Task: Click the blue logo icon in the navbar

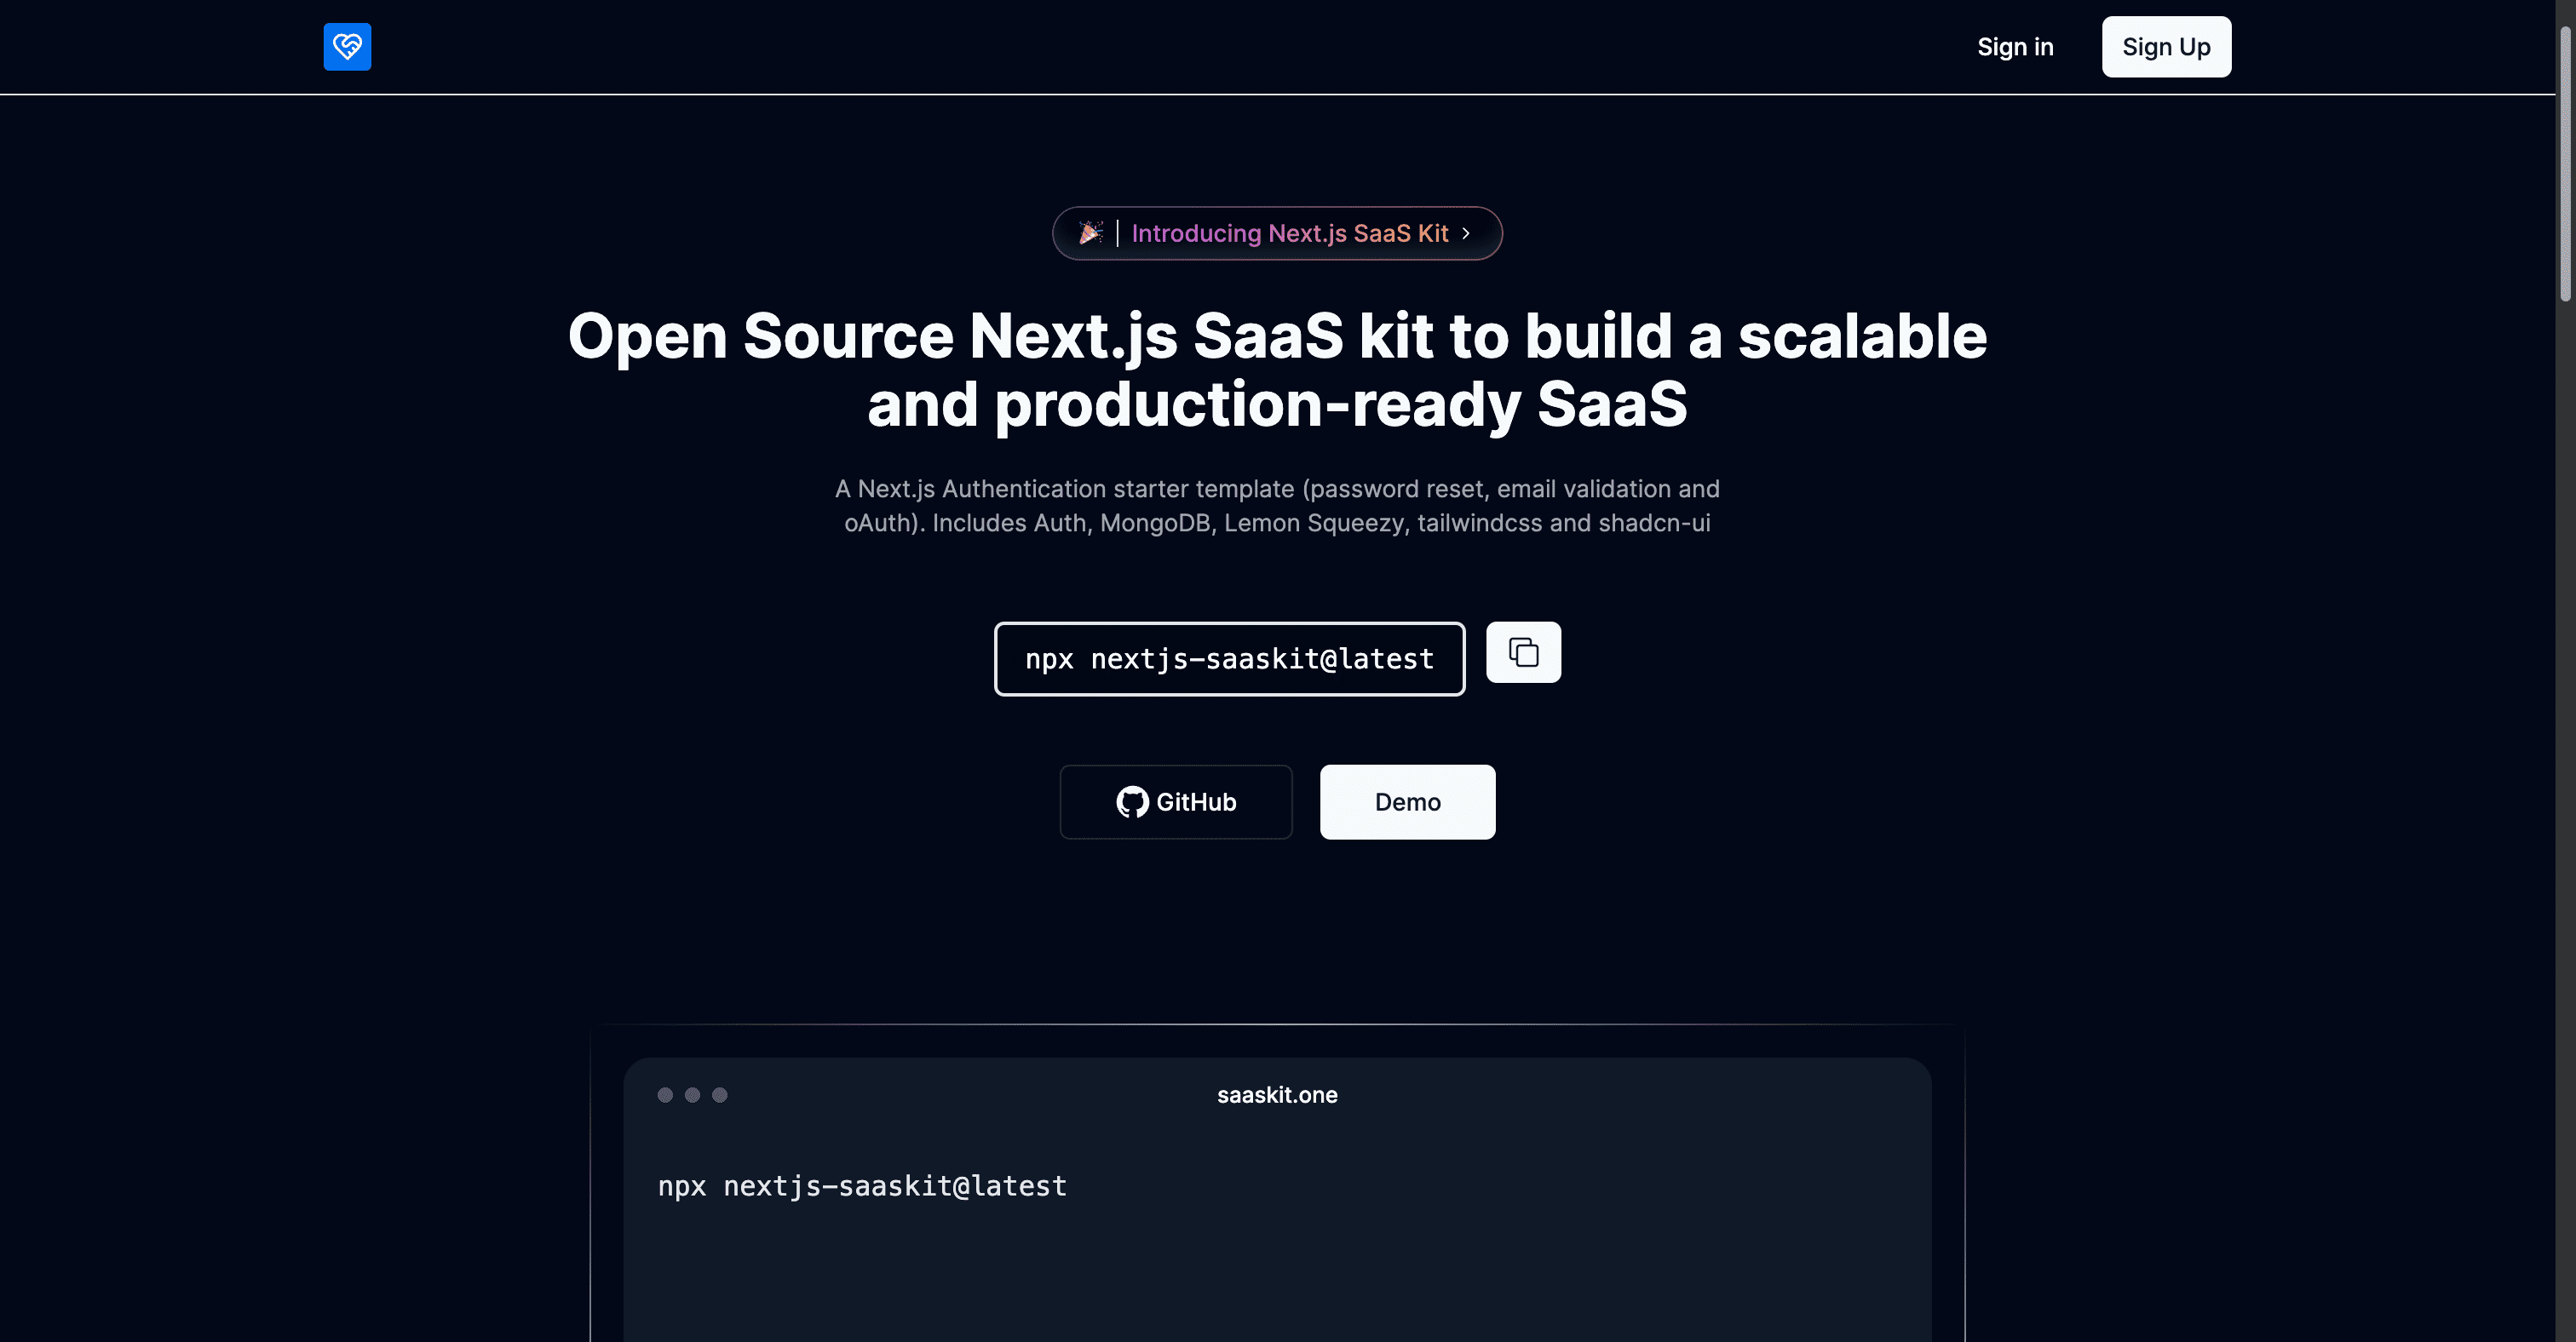Action: [x=347, y=47]
